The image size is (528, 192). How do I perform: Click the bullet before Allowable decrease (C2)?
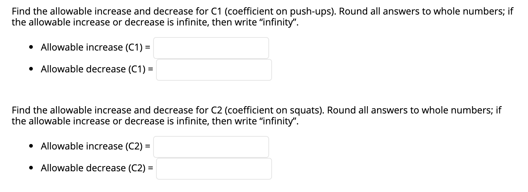(x=32, y=168)
